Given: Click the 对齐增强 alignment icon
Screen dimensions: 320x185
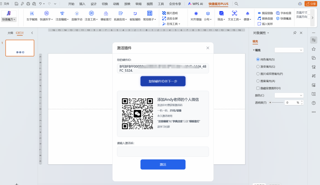Looking at the screenshot, I should pos(196,14).
